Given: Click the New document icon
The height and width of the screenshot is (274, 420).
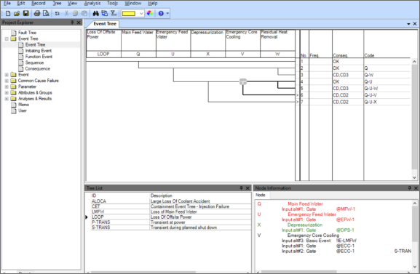Looking at the screenshot, I should [8, 13].
